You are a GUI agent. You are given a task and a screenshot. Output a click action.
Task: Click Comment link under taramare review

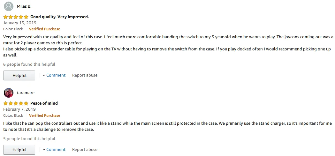(56, 150)
